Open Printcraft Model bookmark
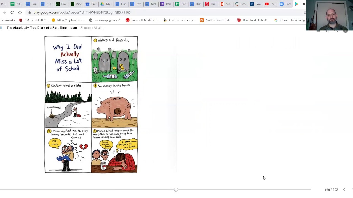The image size is (353, 198). 142,20
